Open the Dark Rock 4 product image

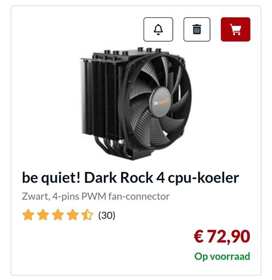click(136, 103)
